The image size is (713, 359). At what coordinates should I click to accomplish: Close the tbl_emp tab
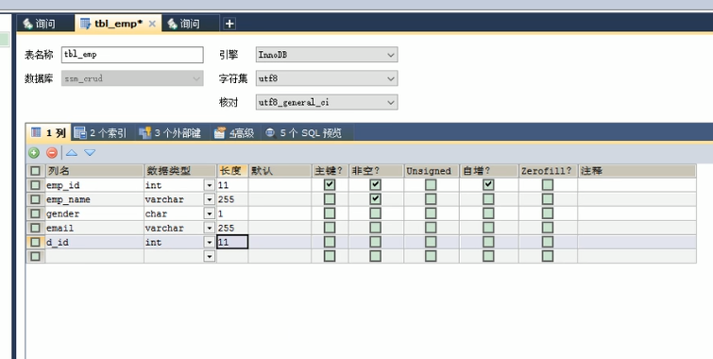[152, 24]
